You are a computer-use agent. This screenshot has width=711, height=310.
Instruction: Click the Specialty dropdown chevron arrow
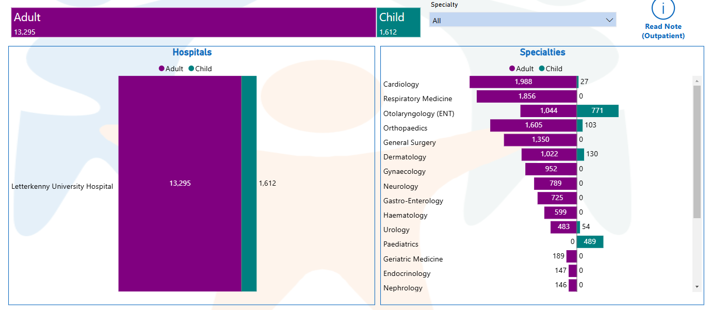click(609, 20)
